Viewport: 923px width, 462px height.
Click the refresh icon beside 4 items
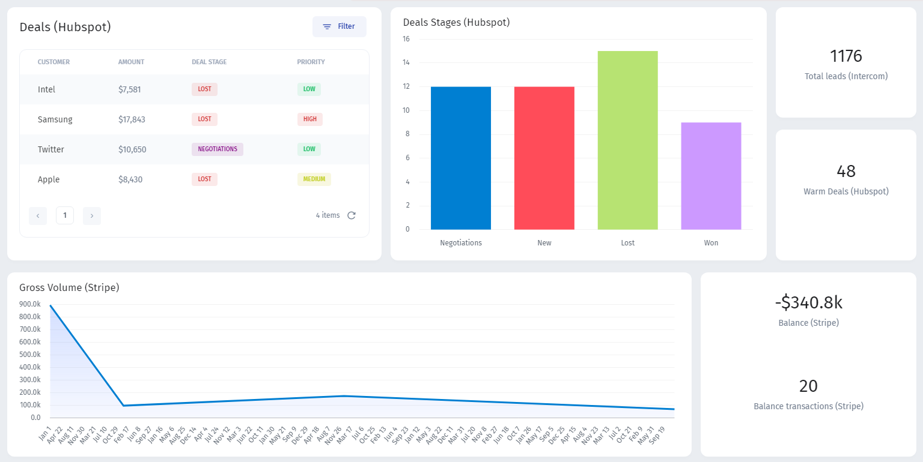tap(352, 215)
